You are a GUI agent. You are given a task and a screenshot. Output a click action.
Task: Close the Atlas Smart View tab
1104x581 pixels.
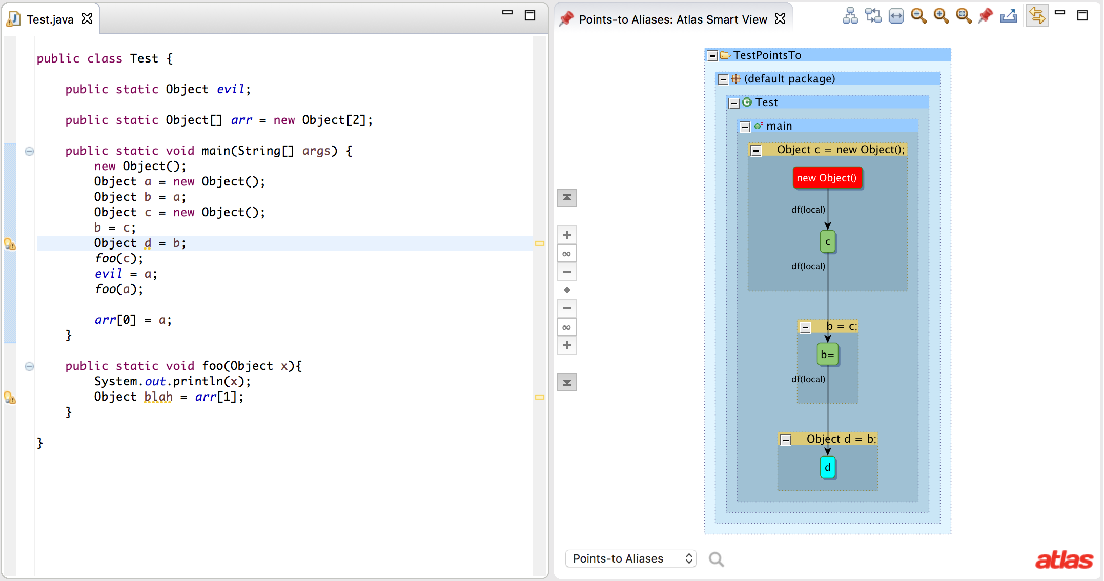click(x=780, y=19)
